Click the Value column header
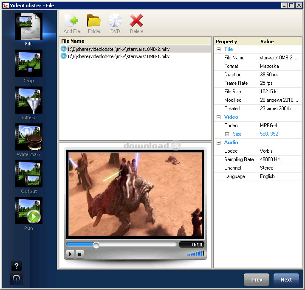 [x=280, y=42]
